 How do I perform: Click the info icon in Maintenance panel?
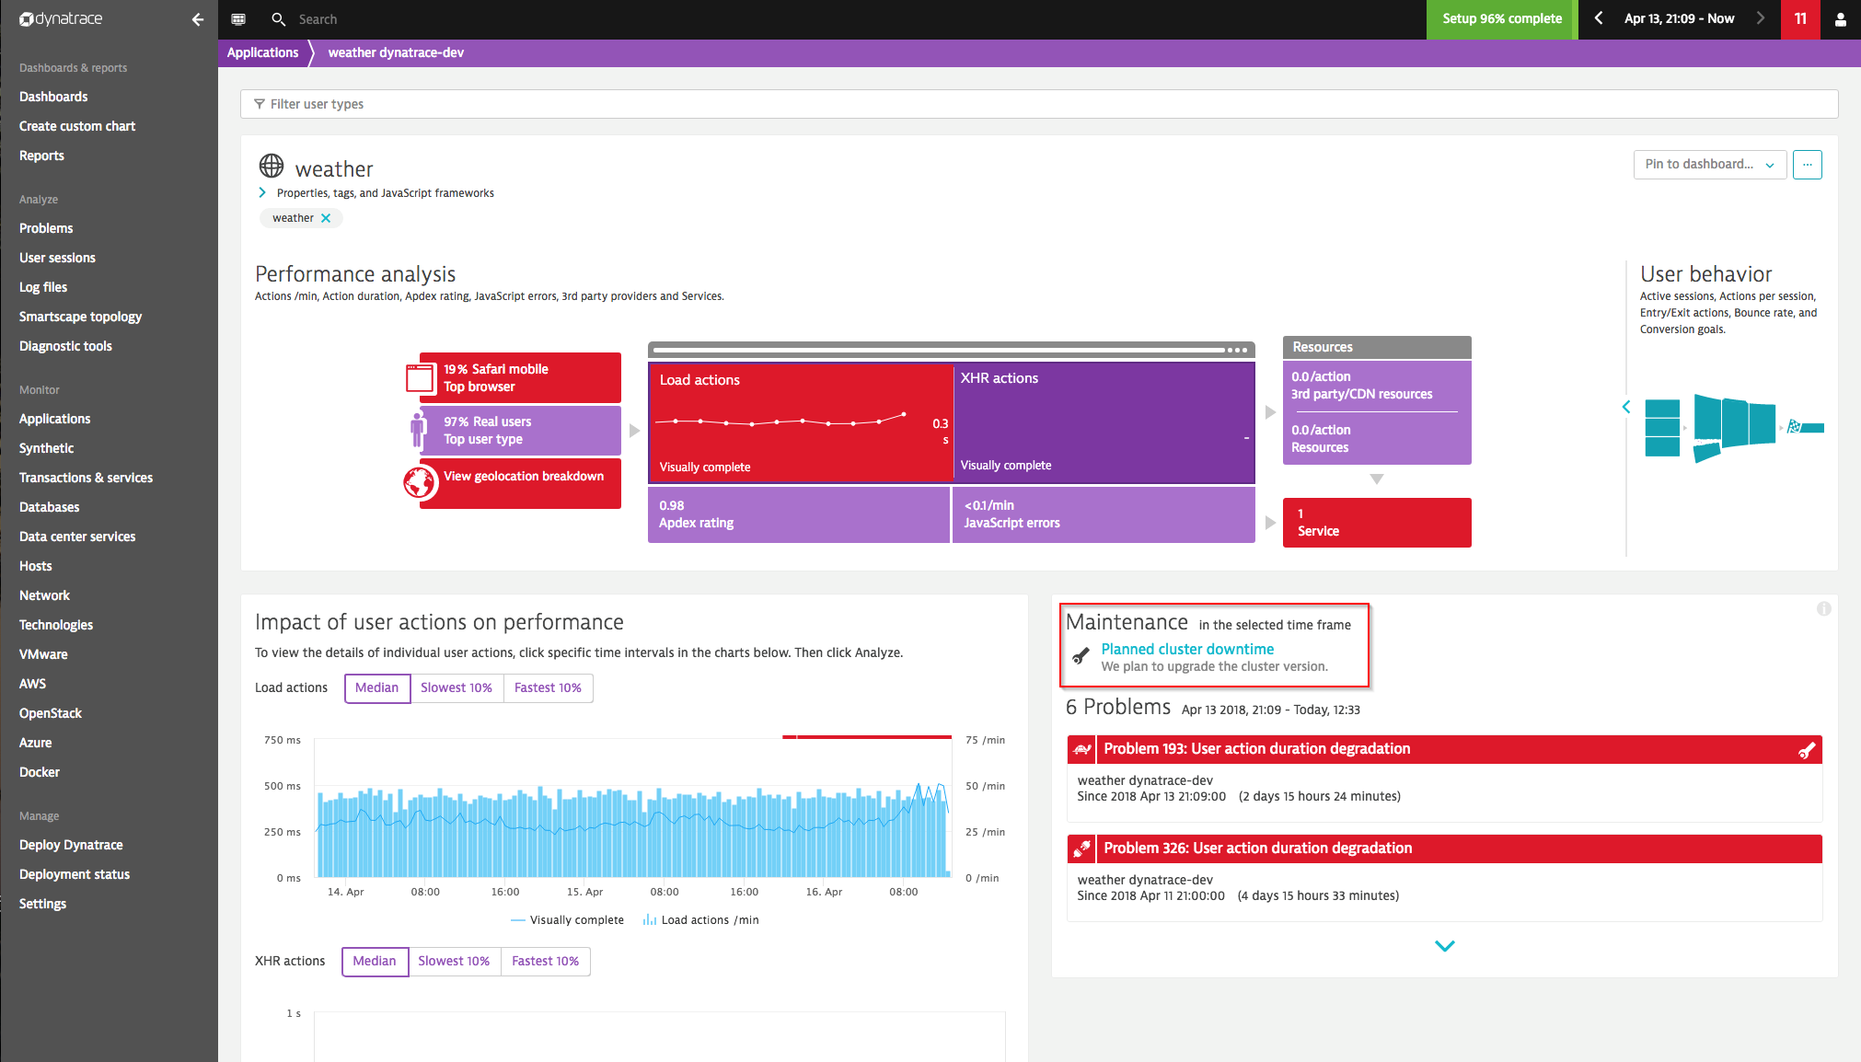point(1823,609)
